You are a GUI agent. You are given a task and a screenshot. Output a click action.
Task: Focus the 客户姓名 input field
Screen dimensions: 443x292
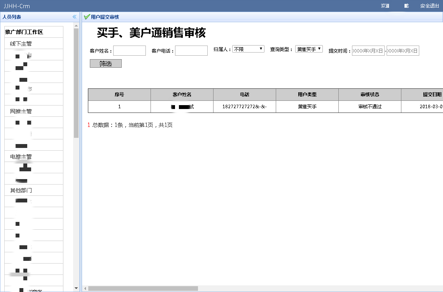coord(129,51)
